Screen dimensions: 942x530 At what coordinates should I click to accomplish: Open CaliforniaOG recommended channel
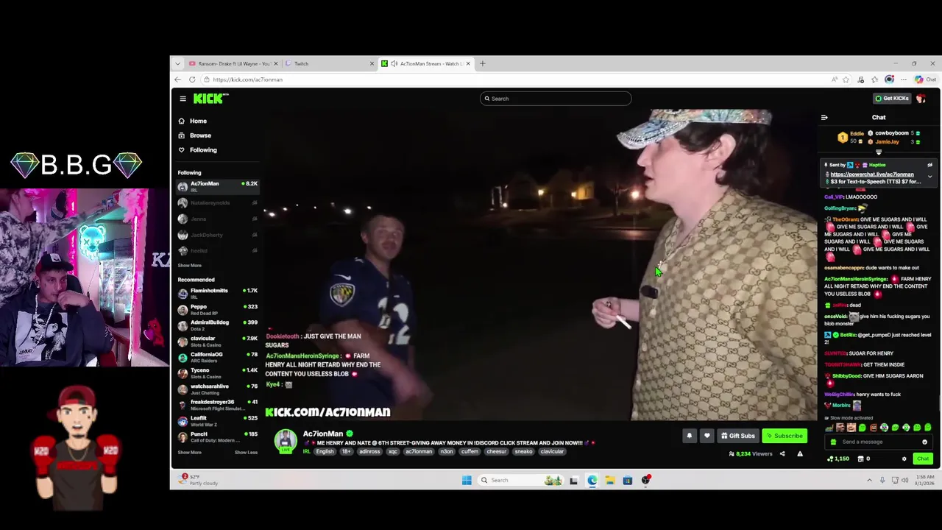[217, 357]
